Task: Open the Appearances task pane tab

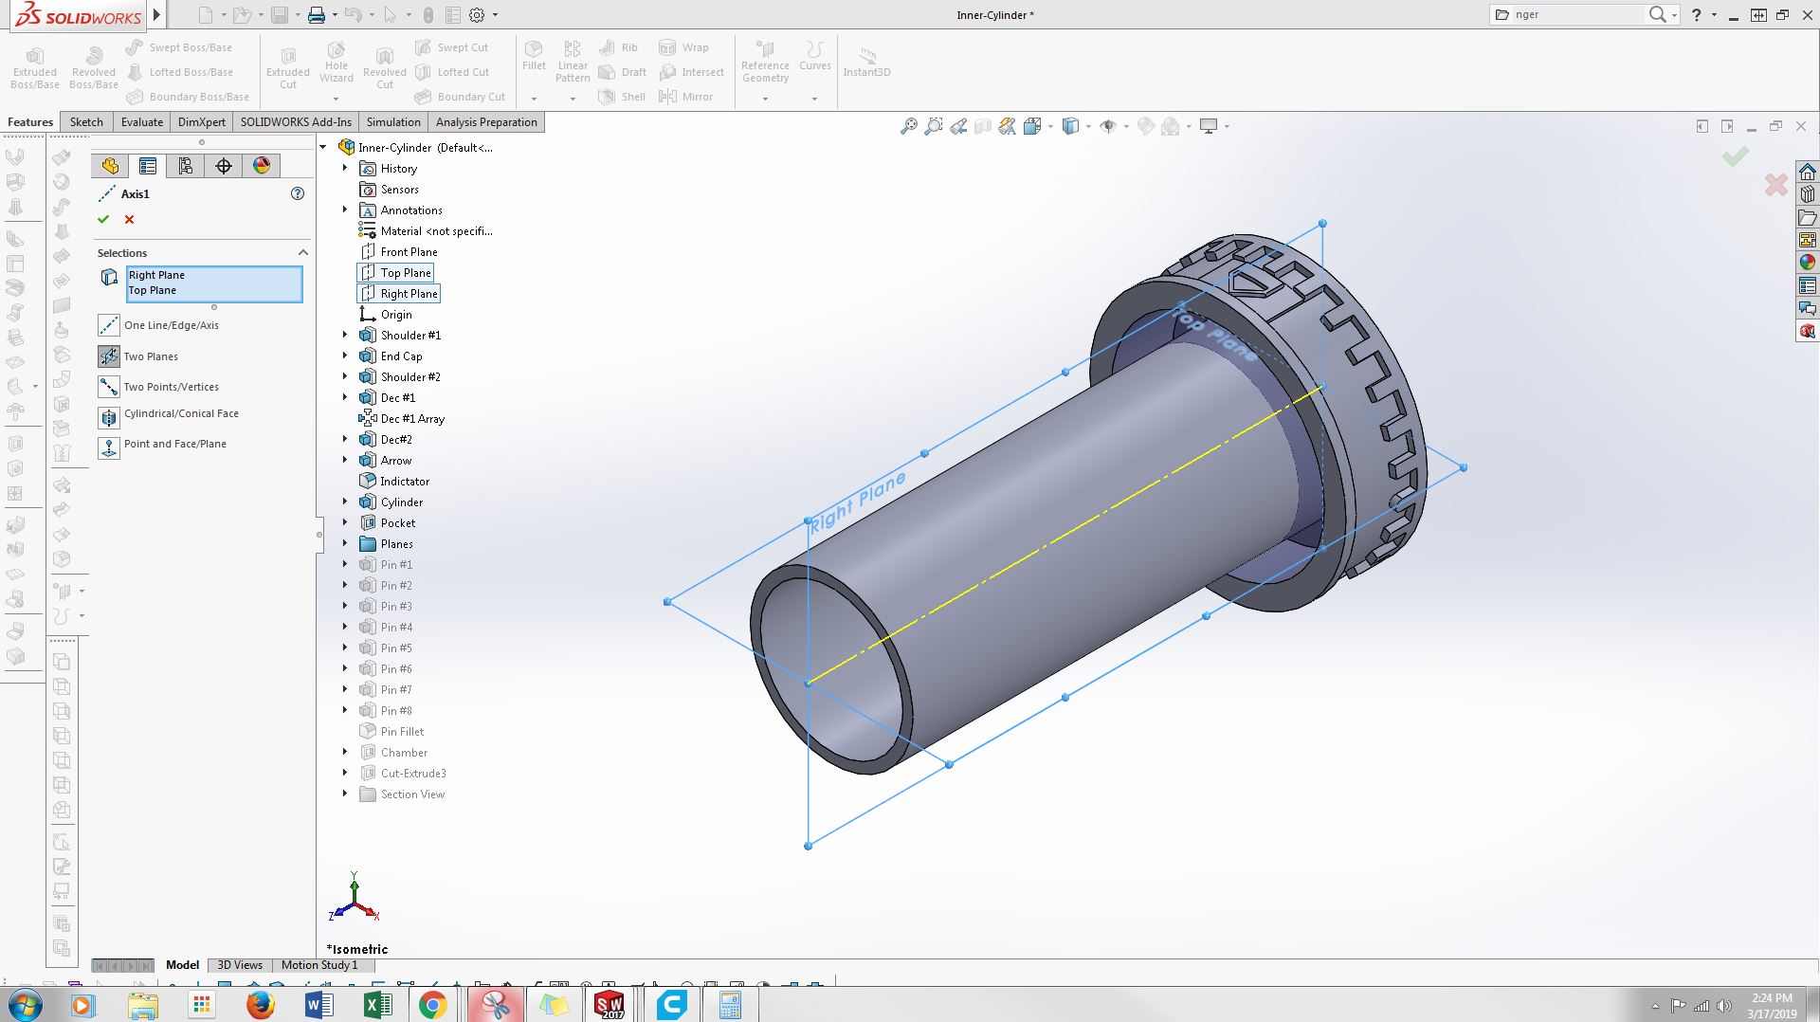Action: pos(1808,263)
